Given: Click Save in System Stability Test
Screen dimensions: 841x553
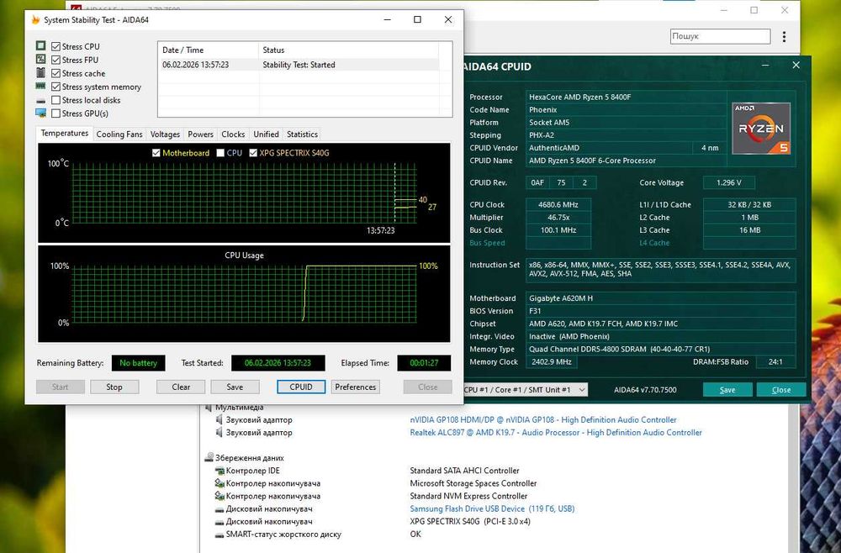Looking at the screenshot, I should coord(235,387).
